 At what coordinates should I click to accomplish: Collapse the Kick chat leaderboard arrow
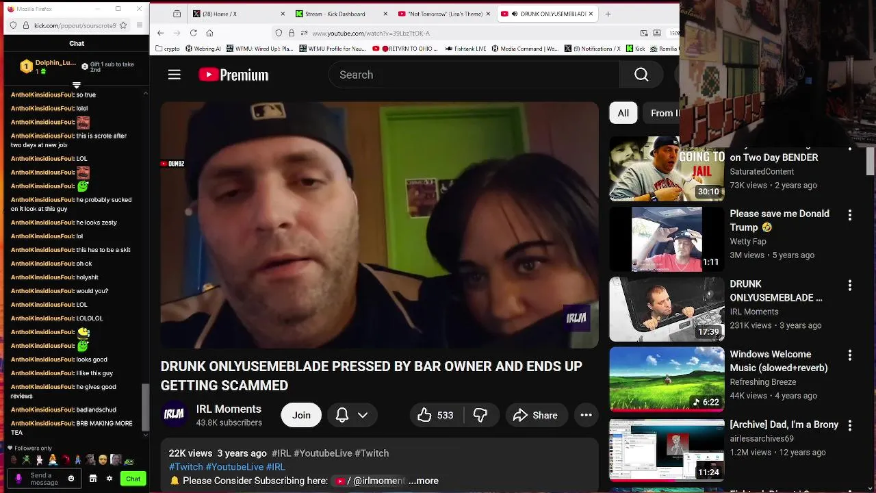pos(77,86)
